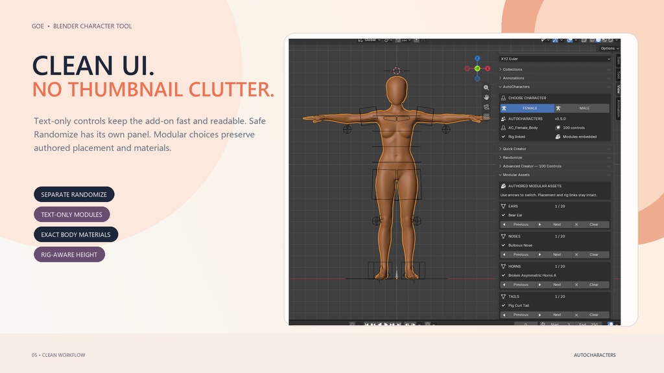Click the 'v1.5.0' version text
The height and width of the screenshot is (373, 664).
coord(560,119)
